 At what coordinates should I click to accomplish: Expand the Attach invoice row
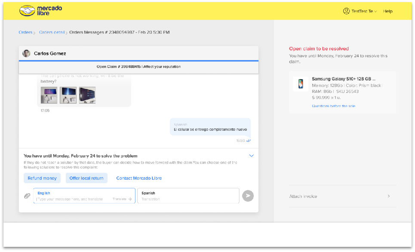click(388, 196)
